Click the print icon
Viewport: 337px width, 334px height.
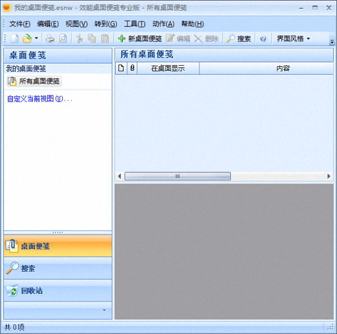pyautogui.click(x=50, y=39)
